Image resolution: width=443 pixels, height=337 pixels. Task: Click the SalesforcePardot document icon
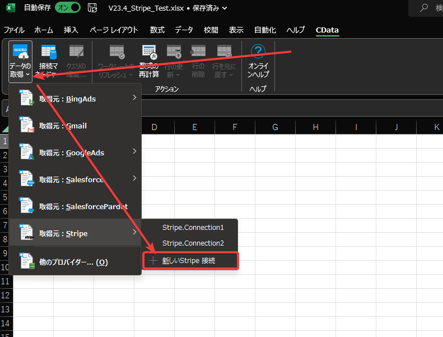(x=26, y=205)
